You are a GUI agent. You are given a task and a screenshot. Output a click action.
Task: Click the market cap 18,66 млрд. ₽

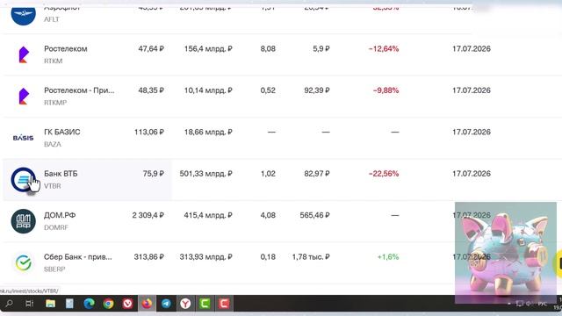click(x=208, y=132)
